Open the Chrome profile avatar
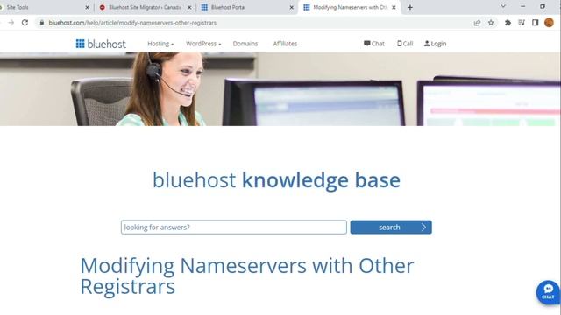The width and height of the screenshot is (561, 315). click(550, 23)
